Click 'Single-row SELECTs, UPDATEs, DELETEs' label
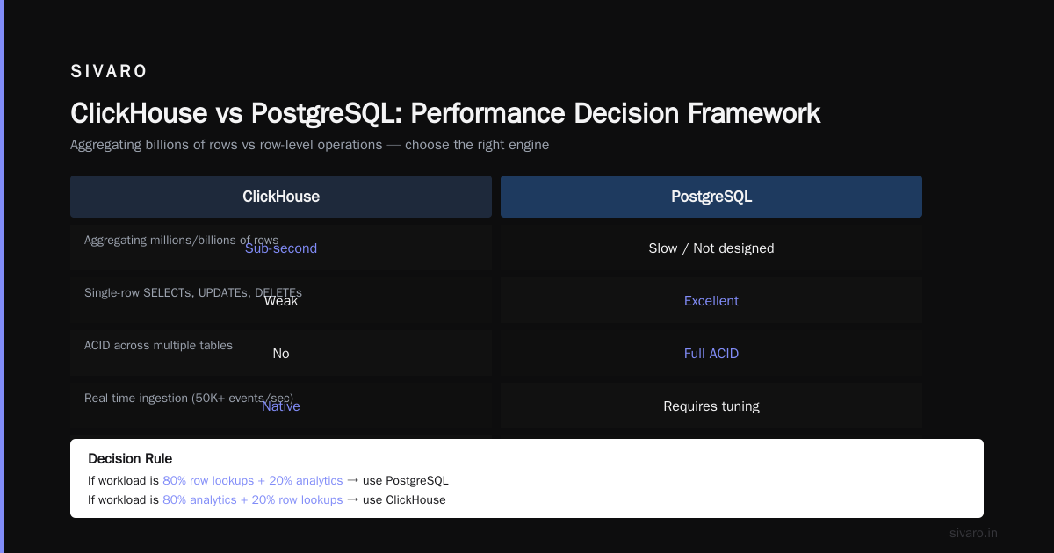The height and width of the screenshot is (553, 1054). (193, 292)
